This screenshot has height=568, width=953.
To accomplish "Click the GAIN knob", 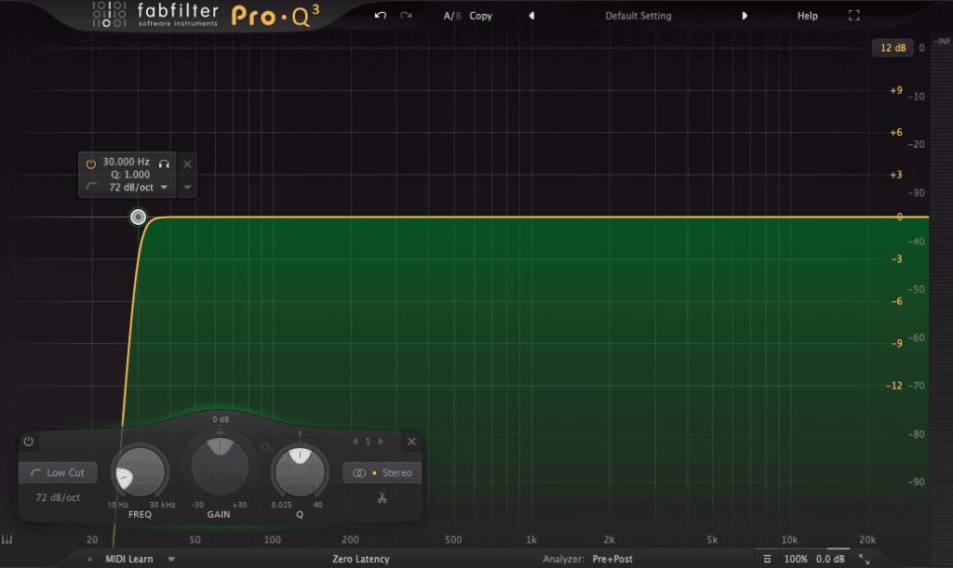I will 220,466.
